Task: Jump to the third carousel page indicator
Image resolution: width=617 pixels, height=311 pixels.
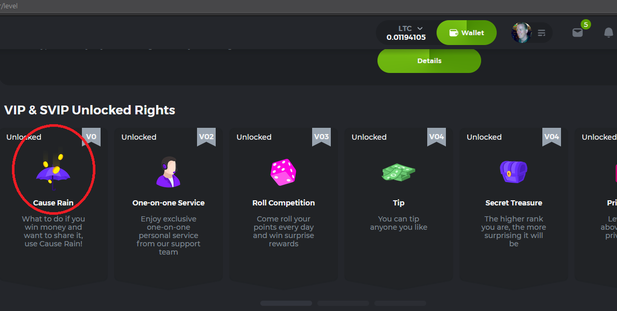Action: coord(400,303)
